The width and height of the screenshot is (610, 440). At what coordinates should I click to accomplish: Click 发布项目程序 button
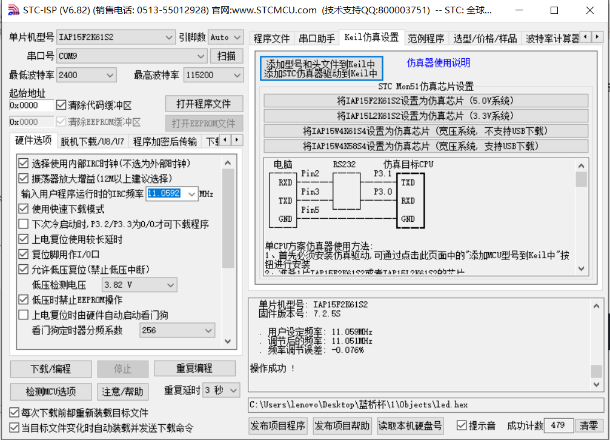coord(278,425)
